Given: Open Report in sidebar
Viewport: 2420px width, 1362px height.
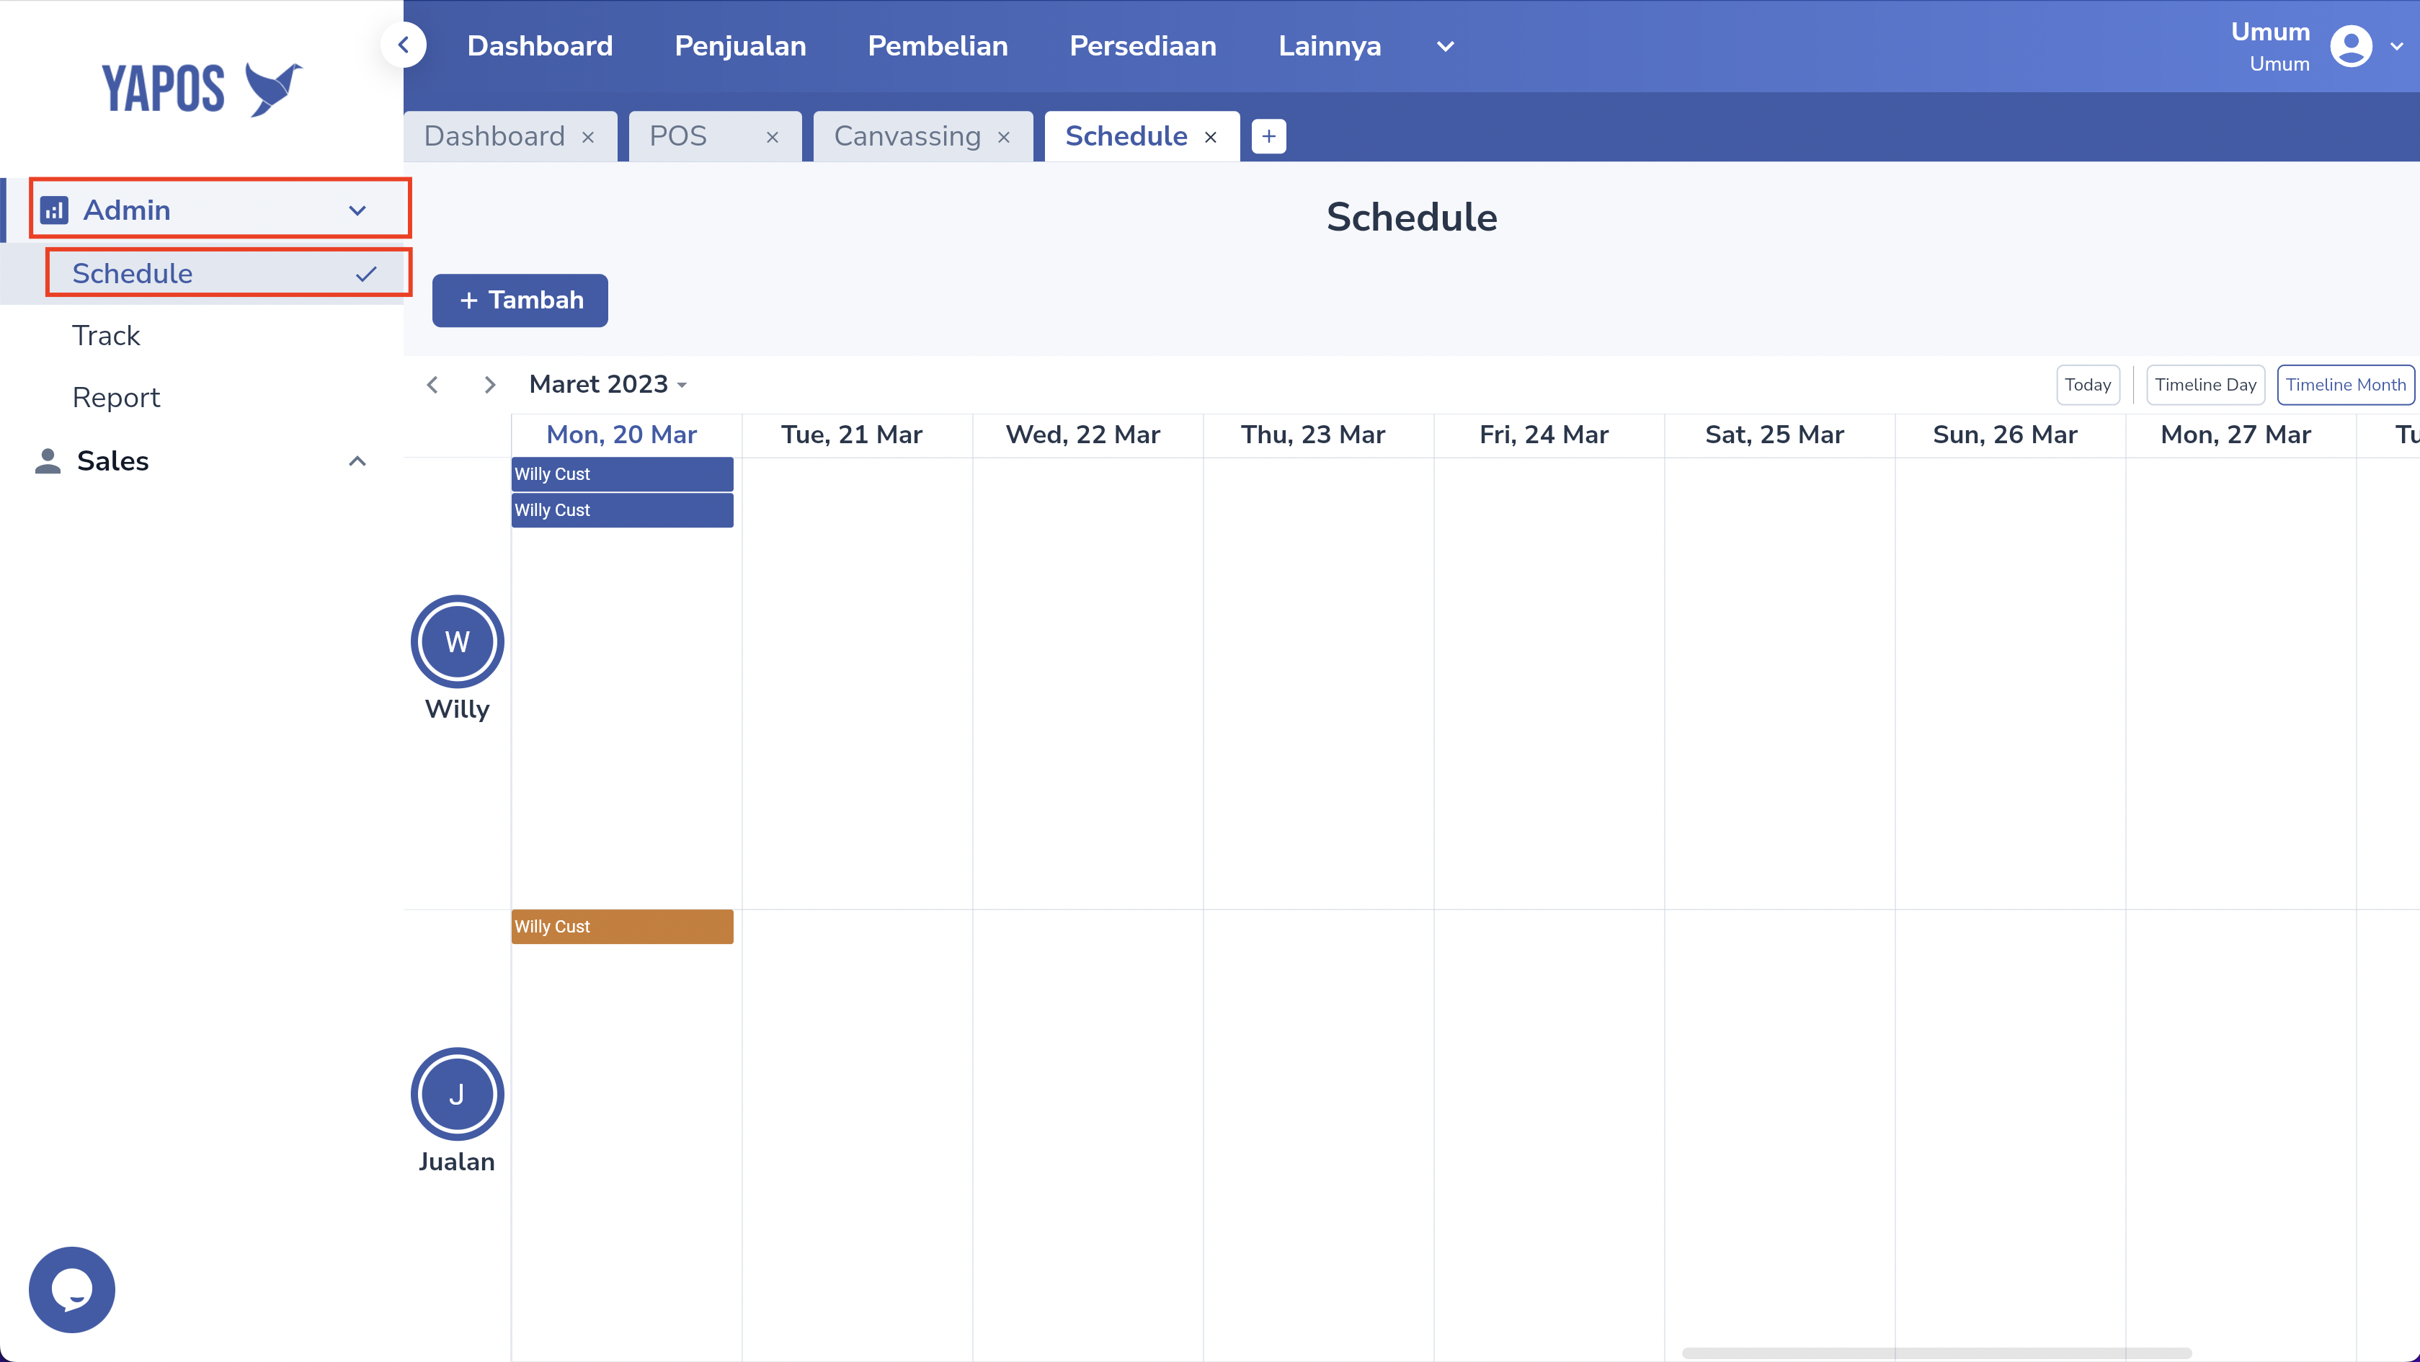Looking at the screenshot, I should (x=115, y=397).
